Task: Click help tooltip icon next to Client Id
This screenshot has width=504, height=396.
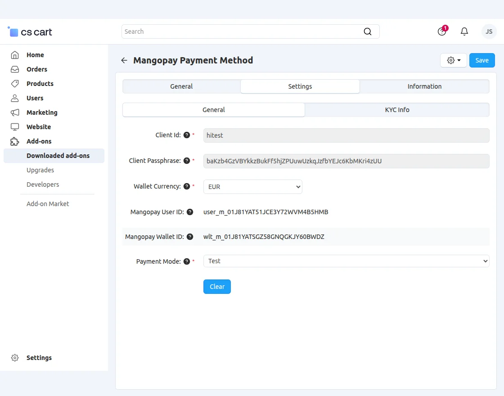Action: coord(187,135)
